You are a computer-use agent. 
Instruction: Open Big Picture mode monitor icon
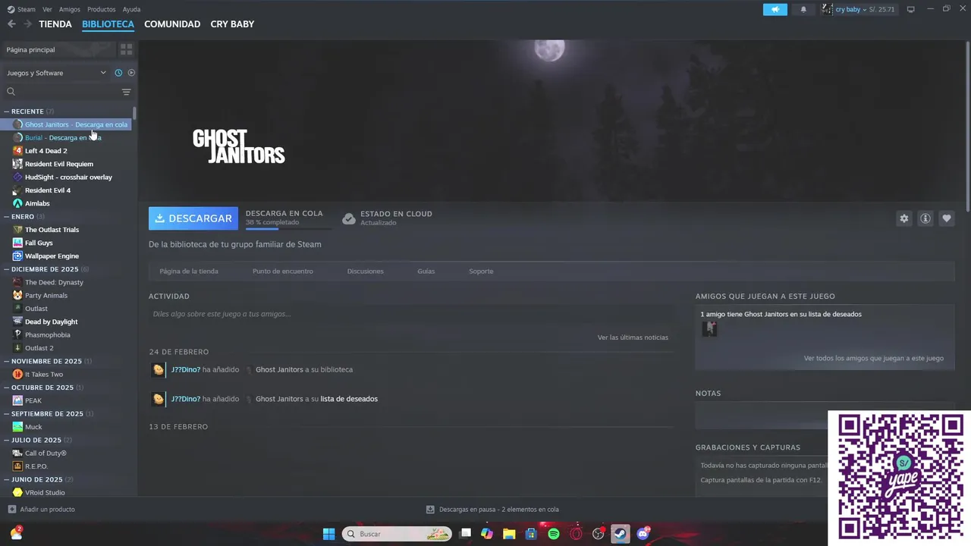[911, 9]
